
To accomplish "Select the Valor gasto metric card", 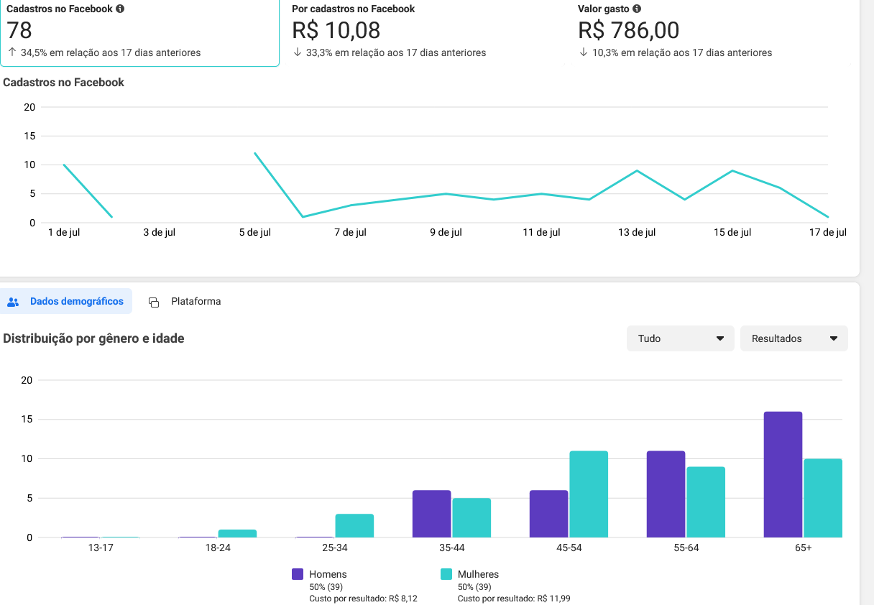I will coord(707,32).
